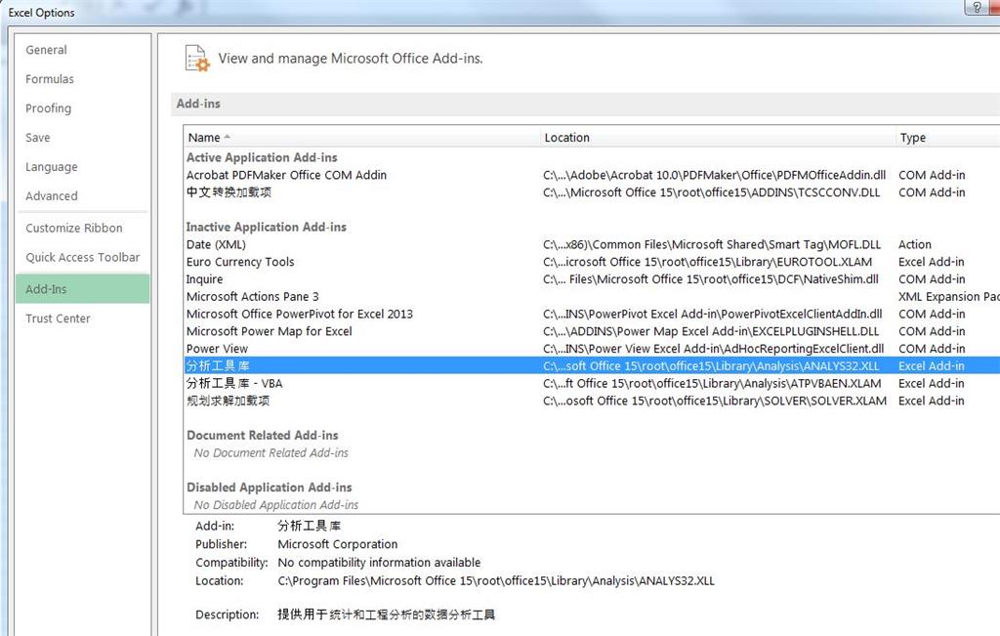This screenshot has width=1000, height=636.
Task: Open the Proofing options category
Action: [49, 108]
